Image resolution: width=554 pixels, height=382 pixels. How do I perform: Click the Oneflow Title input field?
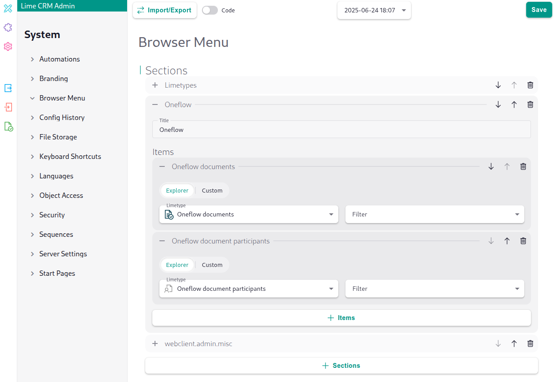click(x=341, y=129)
